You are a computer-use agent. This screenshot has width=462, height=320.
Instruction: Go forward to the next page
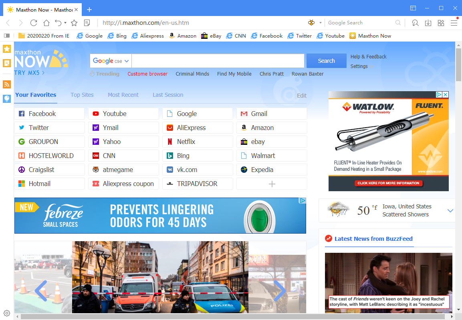tap(20, 23)
